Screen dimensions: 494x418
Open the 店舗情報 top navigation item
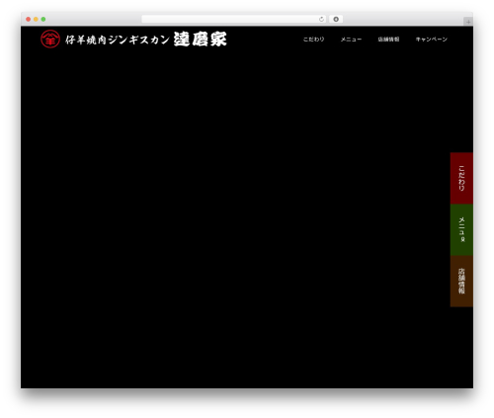click(x=388, y=40)
